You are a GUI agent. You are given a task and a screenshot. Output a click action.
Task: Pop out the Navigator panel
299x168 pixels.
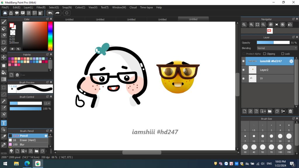coord(293,19)
